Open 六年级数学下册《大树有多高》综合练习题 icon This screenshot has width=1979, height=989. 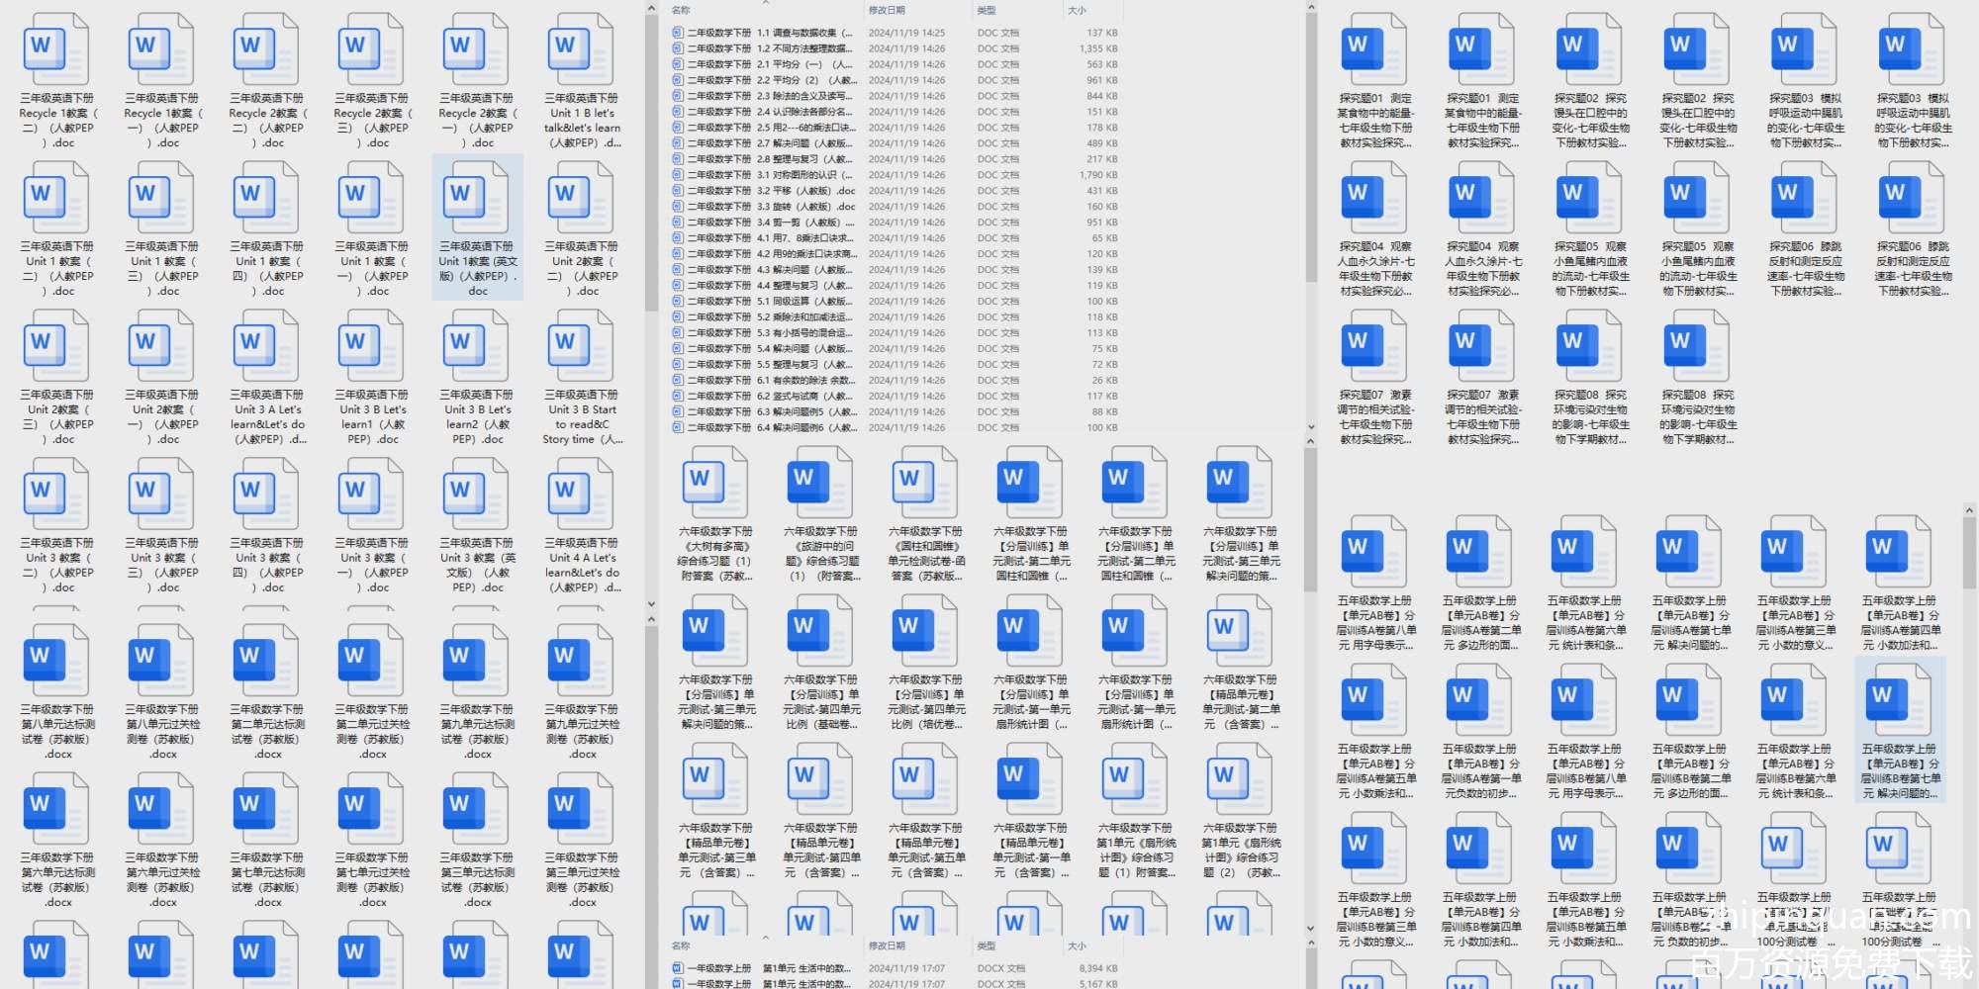[x=715, y=483]
